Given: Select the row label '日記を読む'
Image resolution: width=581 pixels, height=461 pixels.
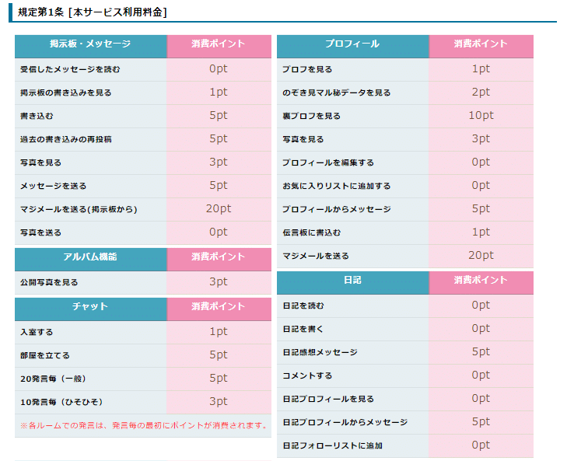Looking at the screenshot, I should (x=303, y=306).
